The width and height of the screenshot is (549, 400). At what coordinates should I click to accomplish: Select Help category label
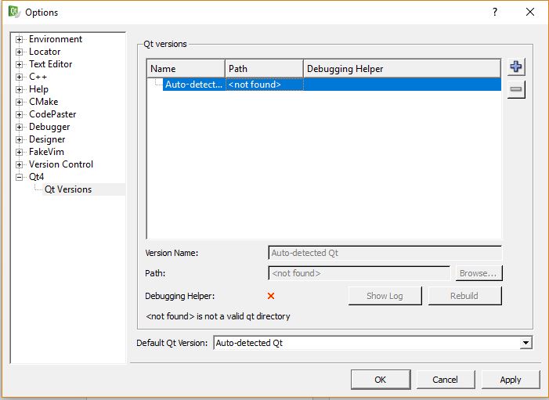click(x=38, y=89)
